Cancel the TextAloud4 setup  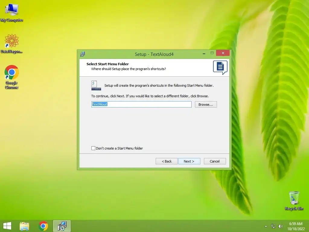215,161
